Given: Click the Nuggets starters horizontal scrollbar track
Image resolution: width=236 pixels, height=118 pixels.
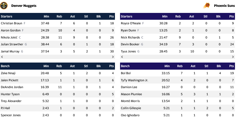Looking at the screenshot, I should (57, 57).
